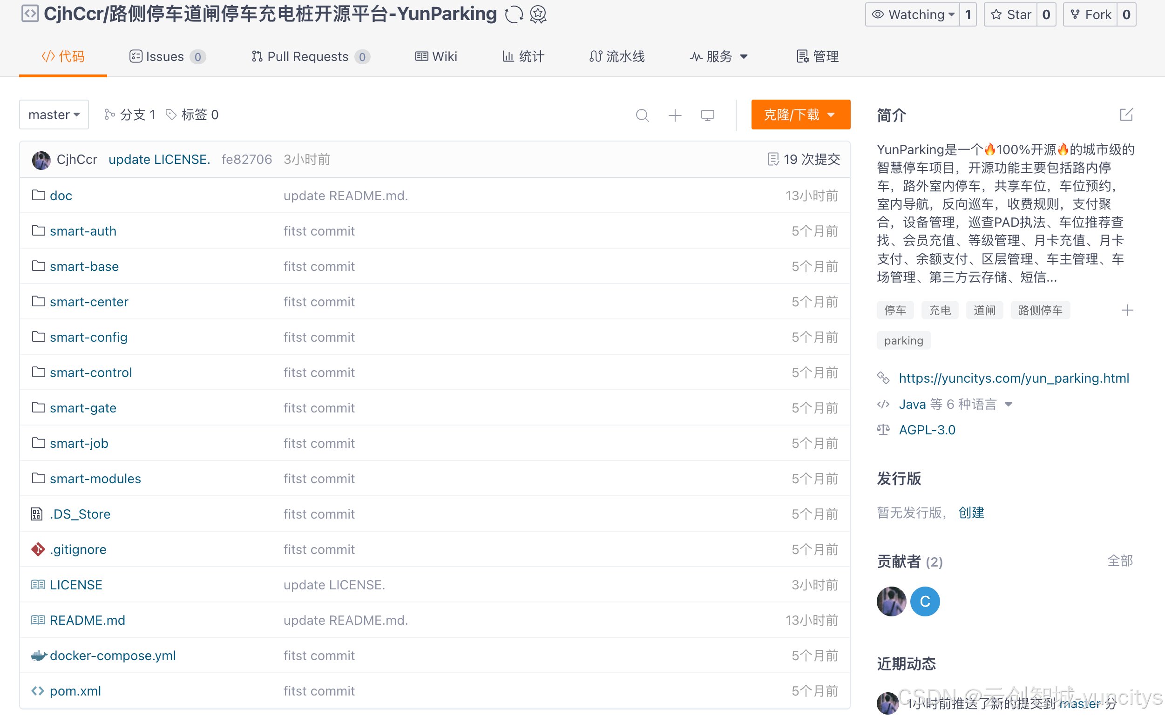Click the smart-gate folder icon
Screen dimensions: 1165x716
pyautogui.click(x=38, y=407)
